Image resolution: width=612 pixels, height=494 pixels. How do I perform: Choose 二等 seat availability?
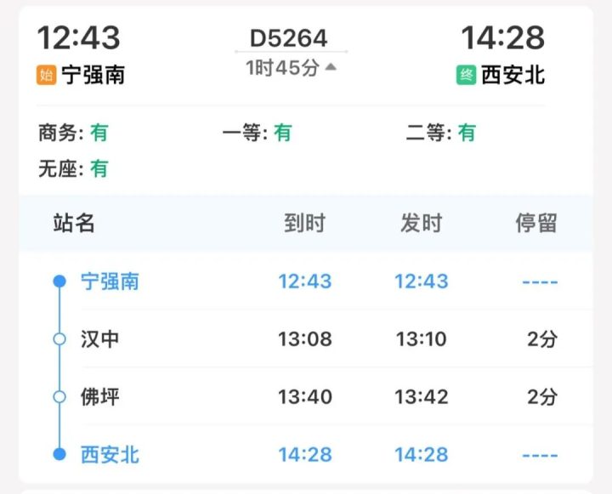click(440, 133)
